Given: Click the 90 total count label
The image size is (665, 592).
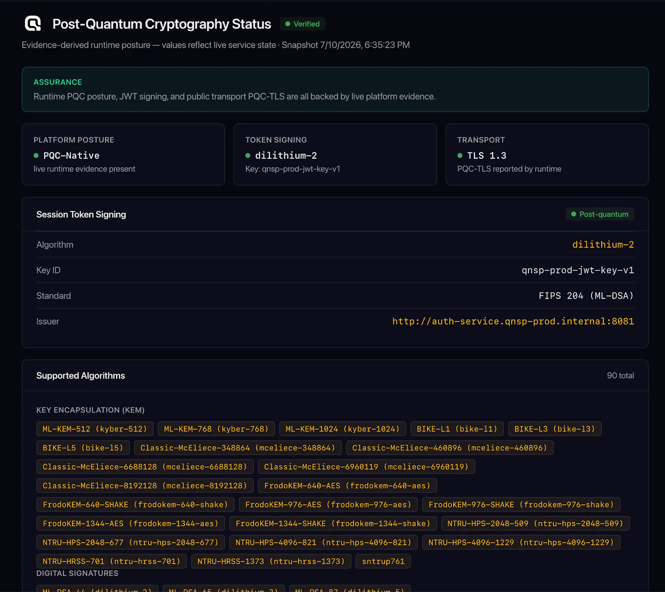Looking at the screenshot, I should (621, 375).
